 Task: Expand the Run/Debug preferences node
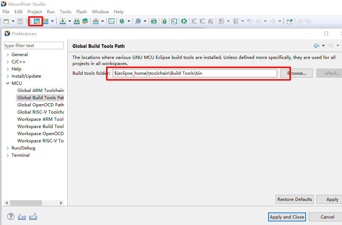click(x=8, y=148)
